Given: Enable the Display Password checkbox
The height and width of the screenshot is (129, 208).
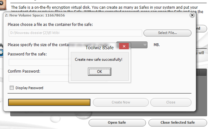Looking at the screenshot, I should [12, 88].
